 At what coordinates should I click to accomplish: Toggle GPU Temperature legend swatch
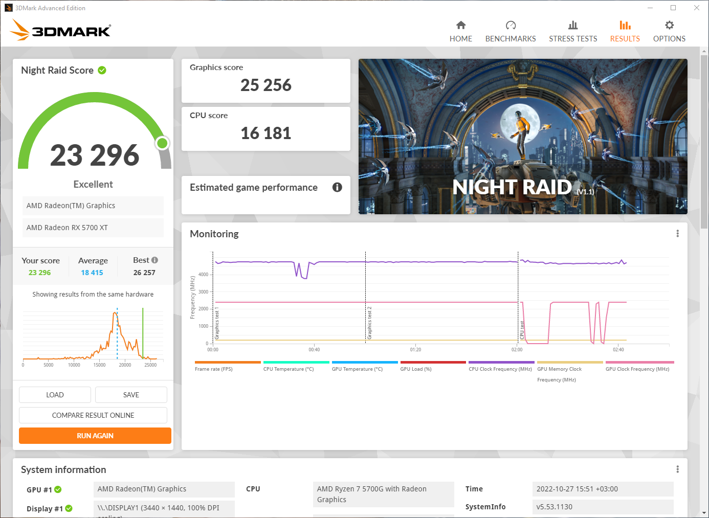pyautogui.click(x=365, y=362)
